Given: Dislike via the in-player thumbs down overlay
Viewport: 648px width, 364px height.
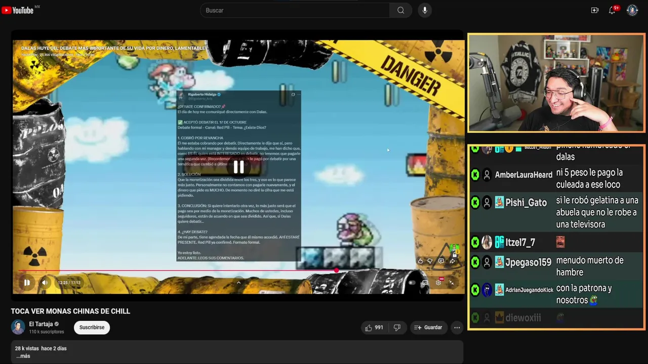Looking at the screenshot, I should [x=430, y=261].
